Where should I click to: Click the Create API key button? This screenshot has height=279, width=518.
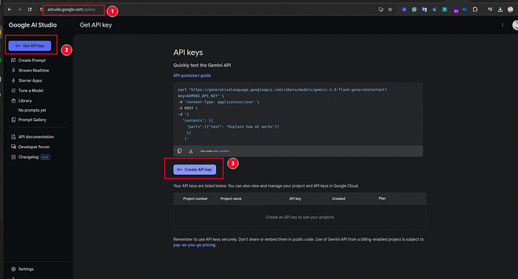(195, 170)
